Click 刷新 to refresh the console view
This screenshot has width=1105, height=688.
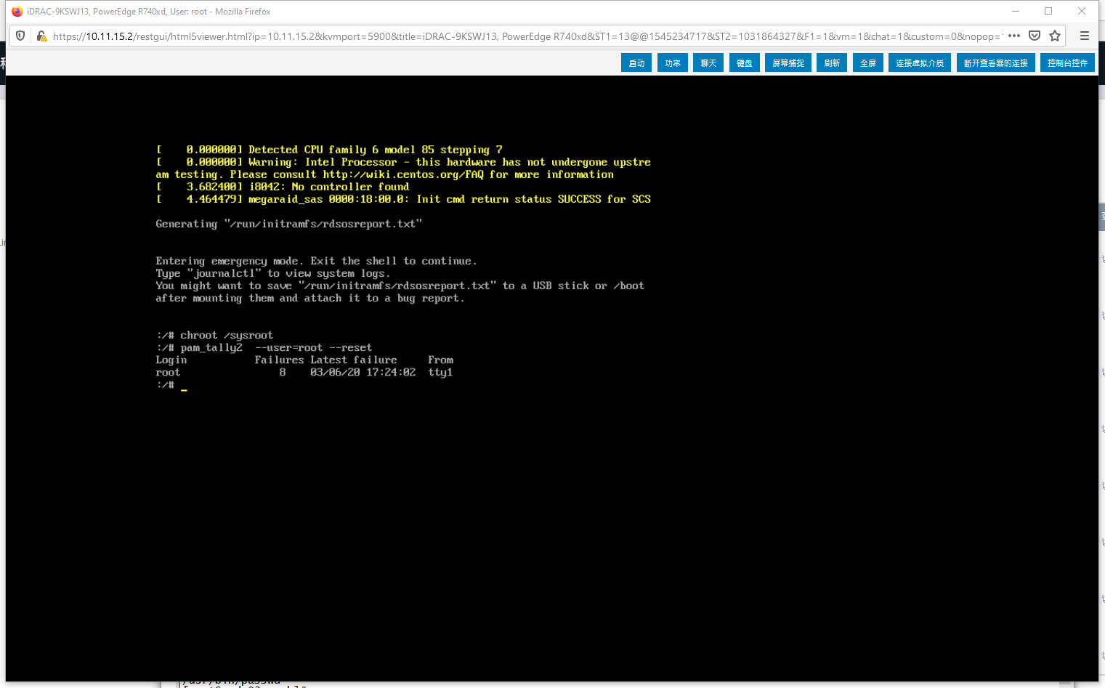tap(831, 62)
